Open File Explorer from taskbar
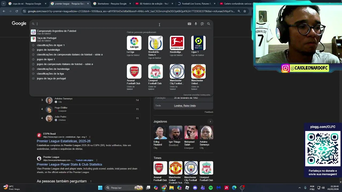 click(x=172, y=188)
